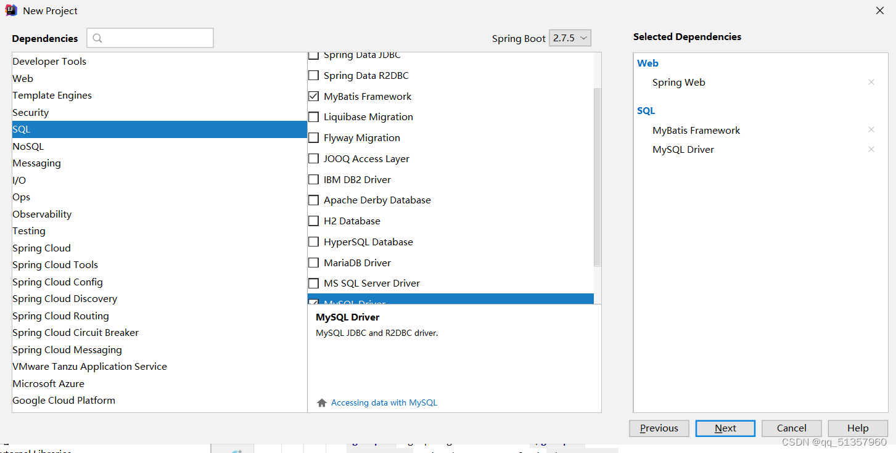Select the Web category
The height and width of the screenshot is (453, 896).
tap(159, 78)
